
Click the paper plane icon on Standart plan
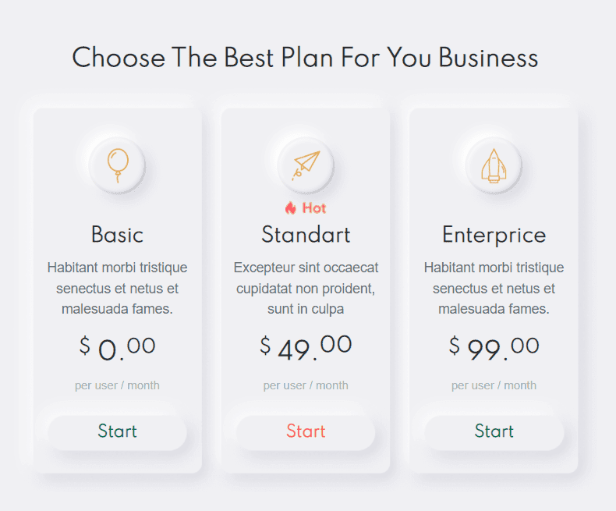click(x=306, y=165)
